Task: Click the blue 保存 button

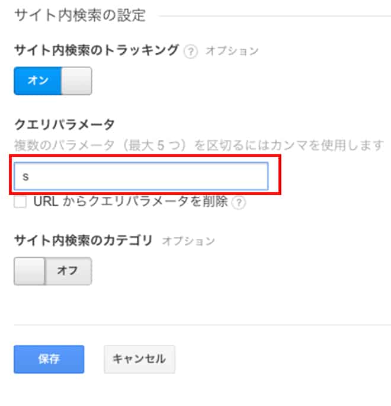Action: click(x=49, y=359)
